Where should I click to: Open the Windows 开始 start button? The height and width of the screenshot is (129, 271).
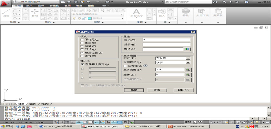click(6, 126)
